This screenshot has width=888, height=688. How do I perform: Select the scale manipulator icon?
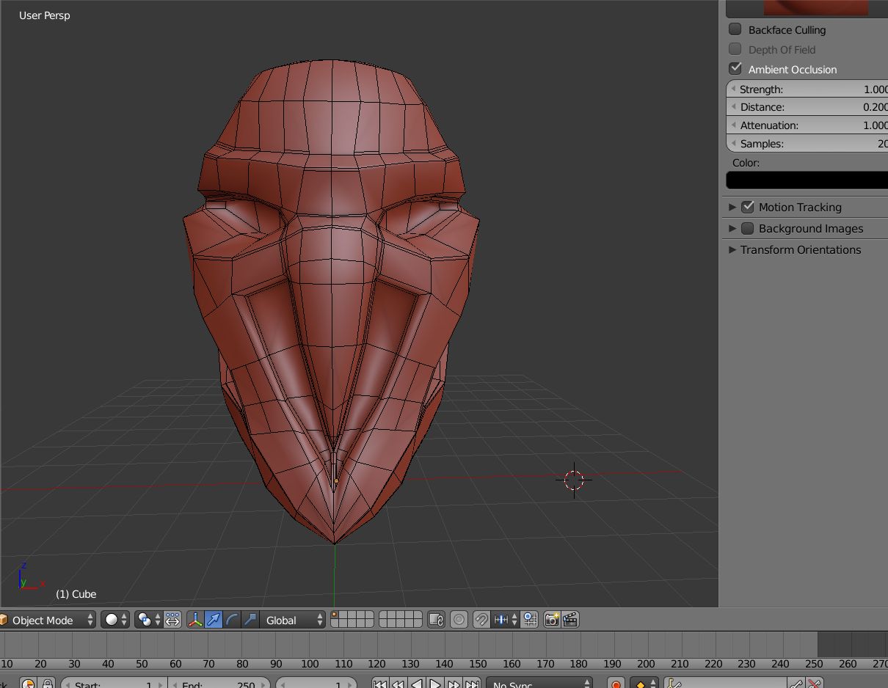tap(250, 620)
